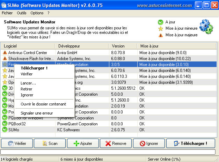
Task: Click version cell '5.1.2600.5512'
Action: click(x=123, y=88)
